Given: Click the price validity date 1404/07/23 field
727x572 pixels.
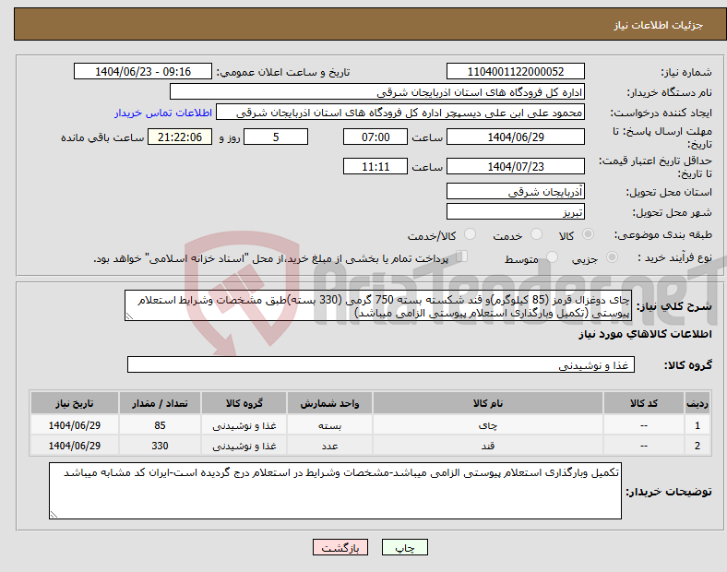Looking at the screenshot, I should [x=515, y=167].
